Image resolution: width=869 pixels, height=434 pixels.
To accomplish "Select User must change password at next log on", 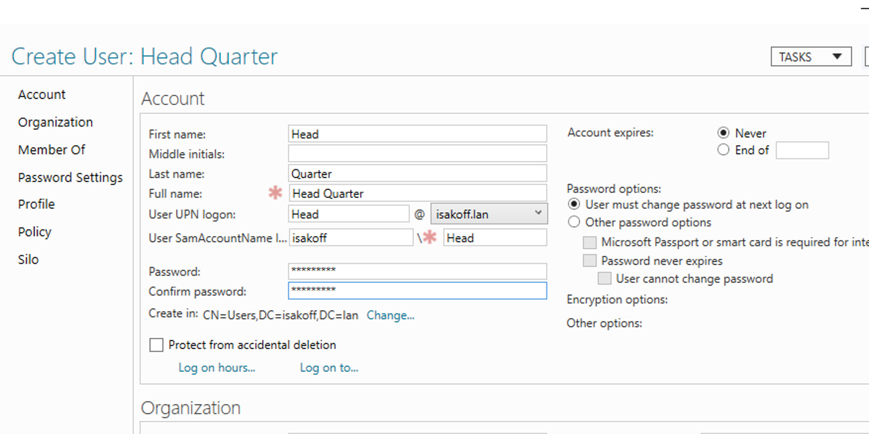I will click(x=574, y=205).
